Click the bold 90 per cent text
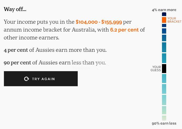 pyautogui.click(x=17, y=63)
